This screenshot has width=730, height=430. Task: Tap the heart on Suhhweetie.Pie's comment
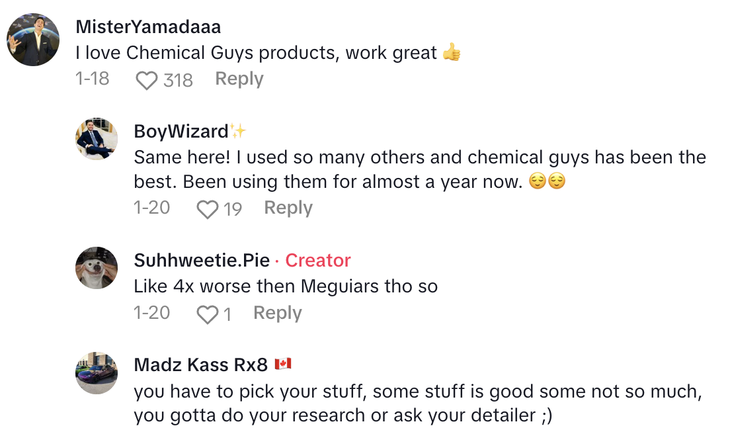pyautogui.click(x=207, y=313)
